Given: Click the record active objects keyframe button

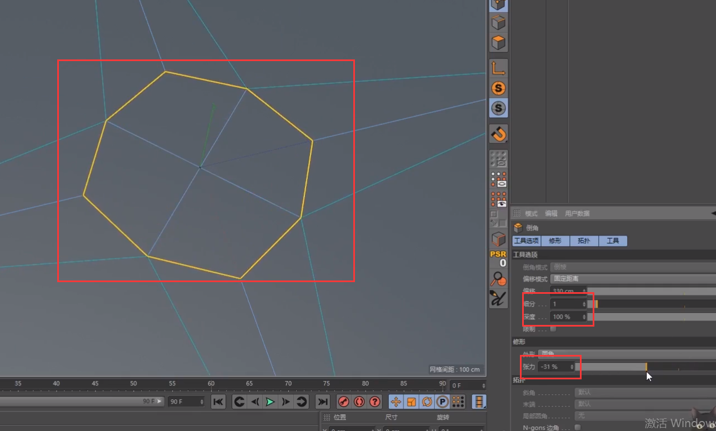Looking at the screenshot, I should [x=343, y=402].
